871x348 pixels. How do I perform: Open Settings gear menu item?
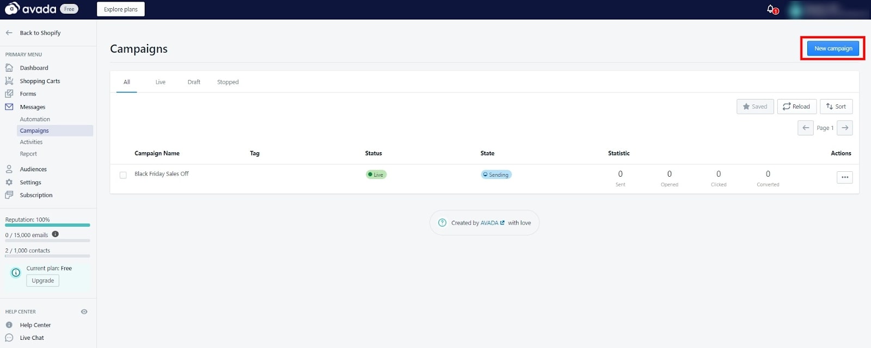click(x=30, y=183)
